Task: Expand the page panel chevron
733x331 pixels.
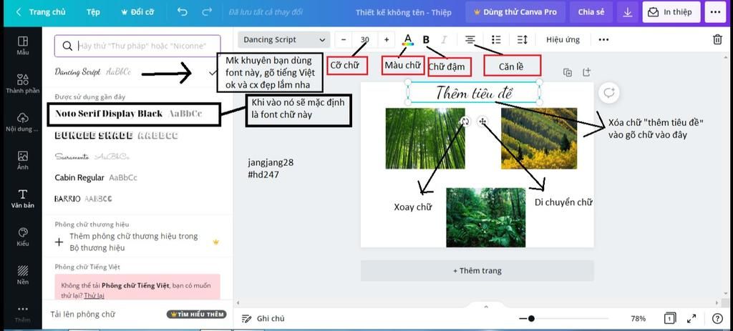Action: point(486,307)
